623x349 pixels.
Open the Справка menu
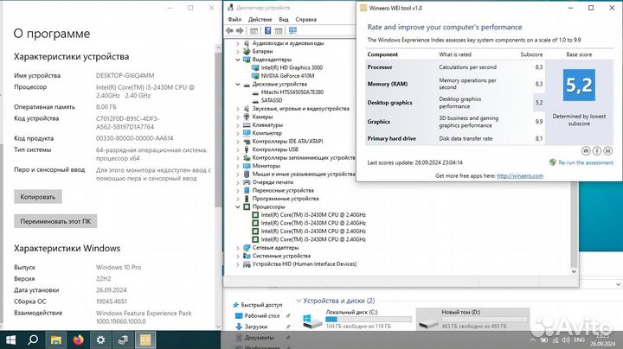click(306, 19)
